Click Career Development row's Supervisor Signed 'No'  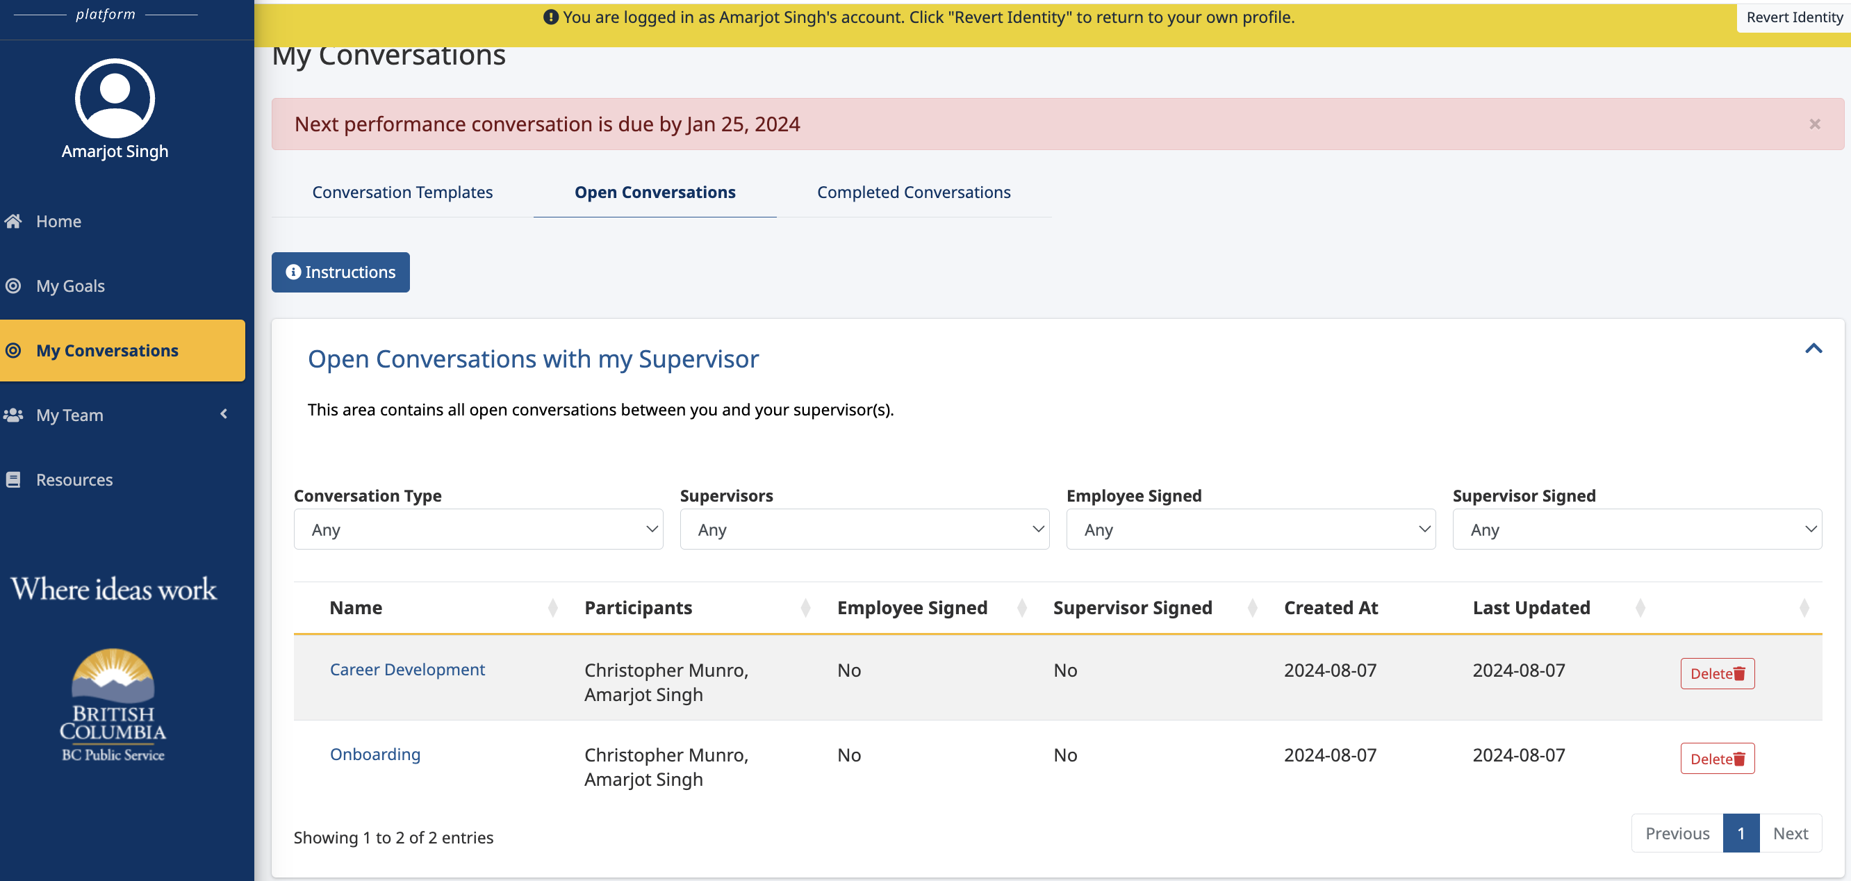pos(1065,670)
